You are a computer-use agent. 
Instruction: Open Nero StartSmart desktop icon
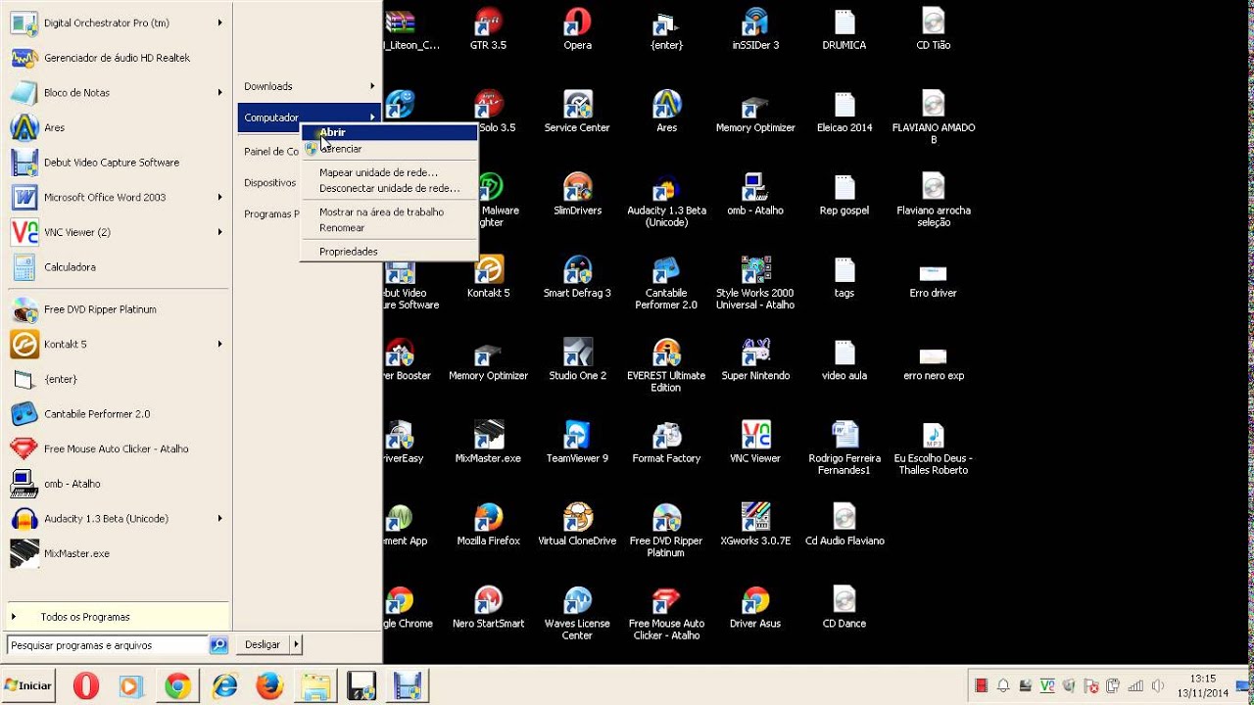coord(488,607)
